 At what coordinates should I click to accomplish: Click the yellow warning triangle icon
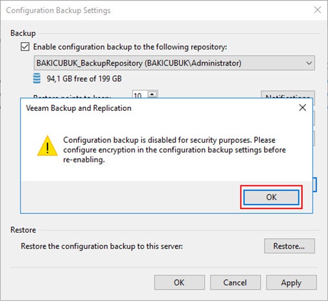pyautogui.click(x=47, y=146)
